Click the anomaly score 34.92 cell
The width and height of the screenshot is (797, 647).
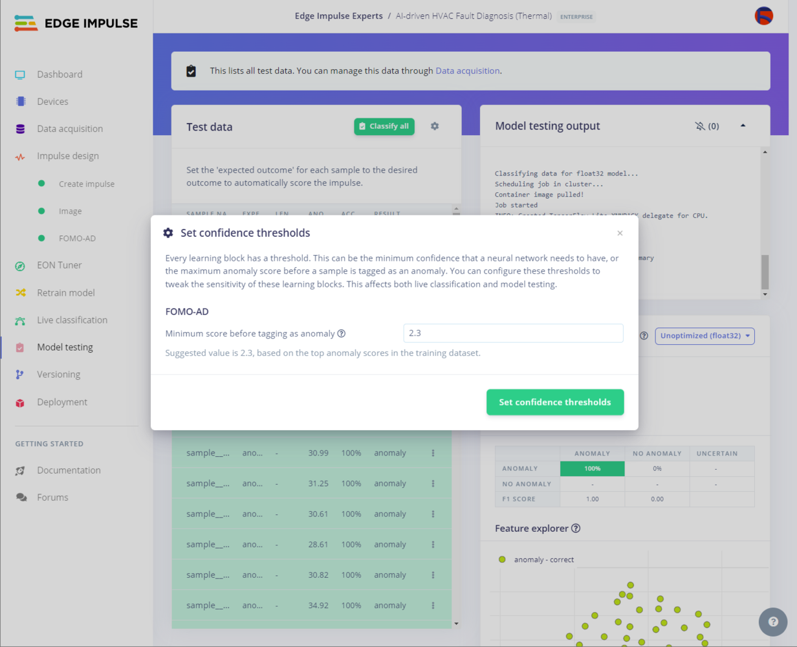click(318, 606)
